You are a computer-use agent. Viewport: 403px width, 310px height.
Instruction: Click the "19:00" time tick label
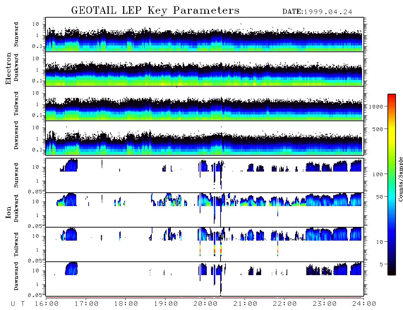(166, 304)
